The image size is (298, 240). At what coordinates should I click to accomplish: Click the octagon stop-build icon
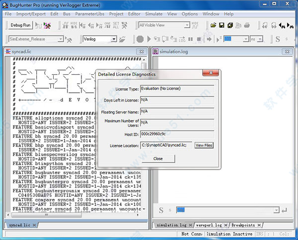140,39
